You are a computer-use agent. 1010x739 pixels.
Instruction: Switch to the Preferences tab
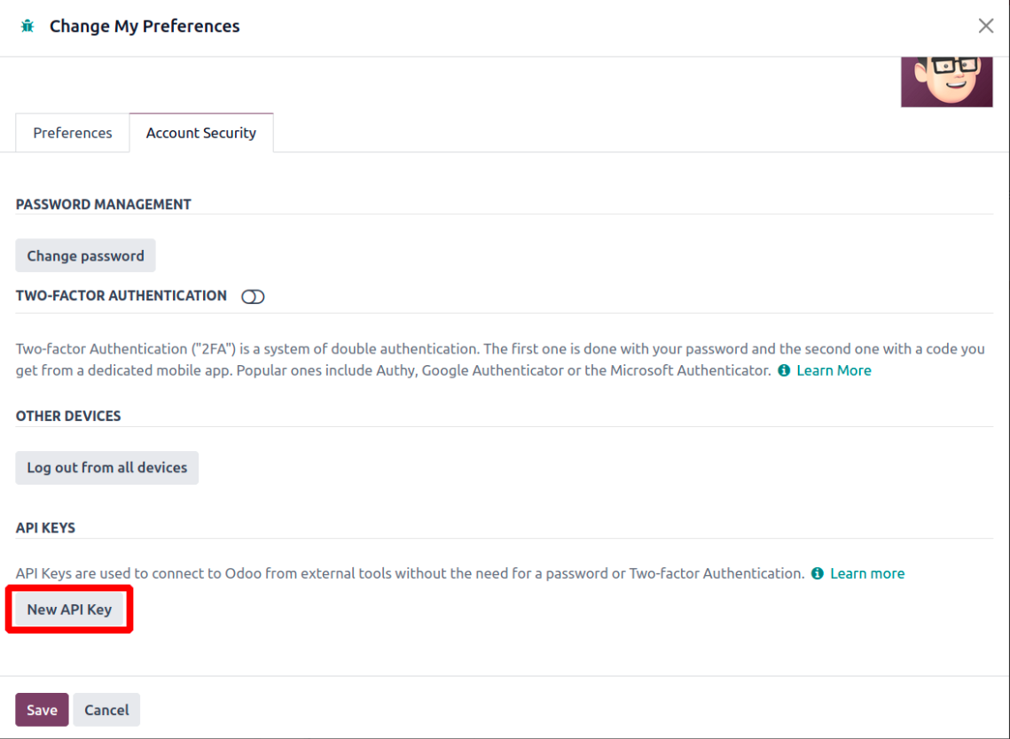(73, 133)
